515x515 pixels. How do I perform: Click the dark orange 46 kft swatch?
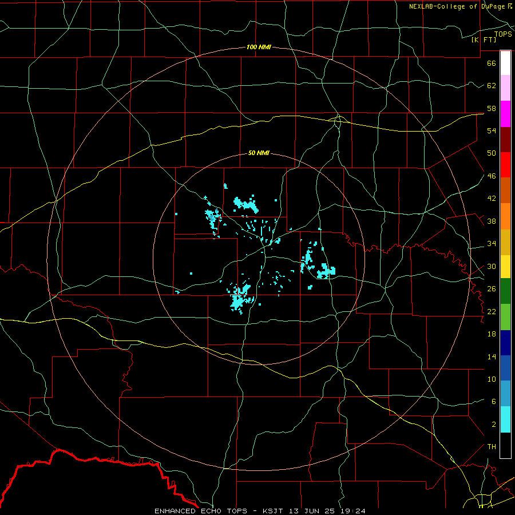505,190
